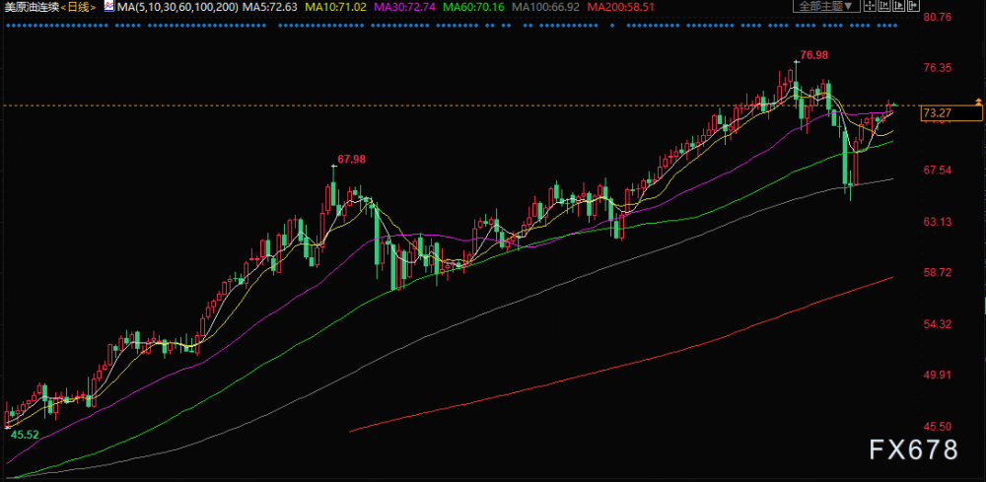Click the 美原油连续 instrument title

(x=31, y=8)
